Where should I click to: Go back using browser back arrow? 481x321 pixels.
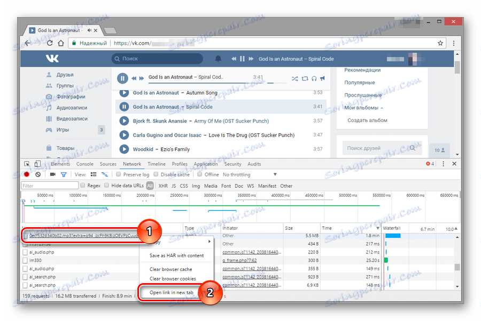pos(28,43)
